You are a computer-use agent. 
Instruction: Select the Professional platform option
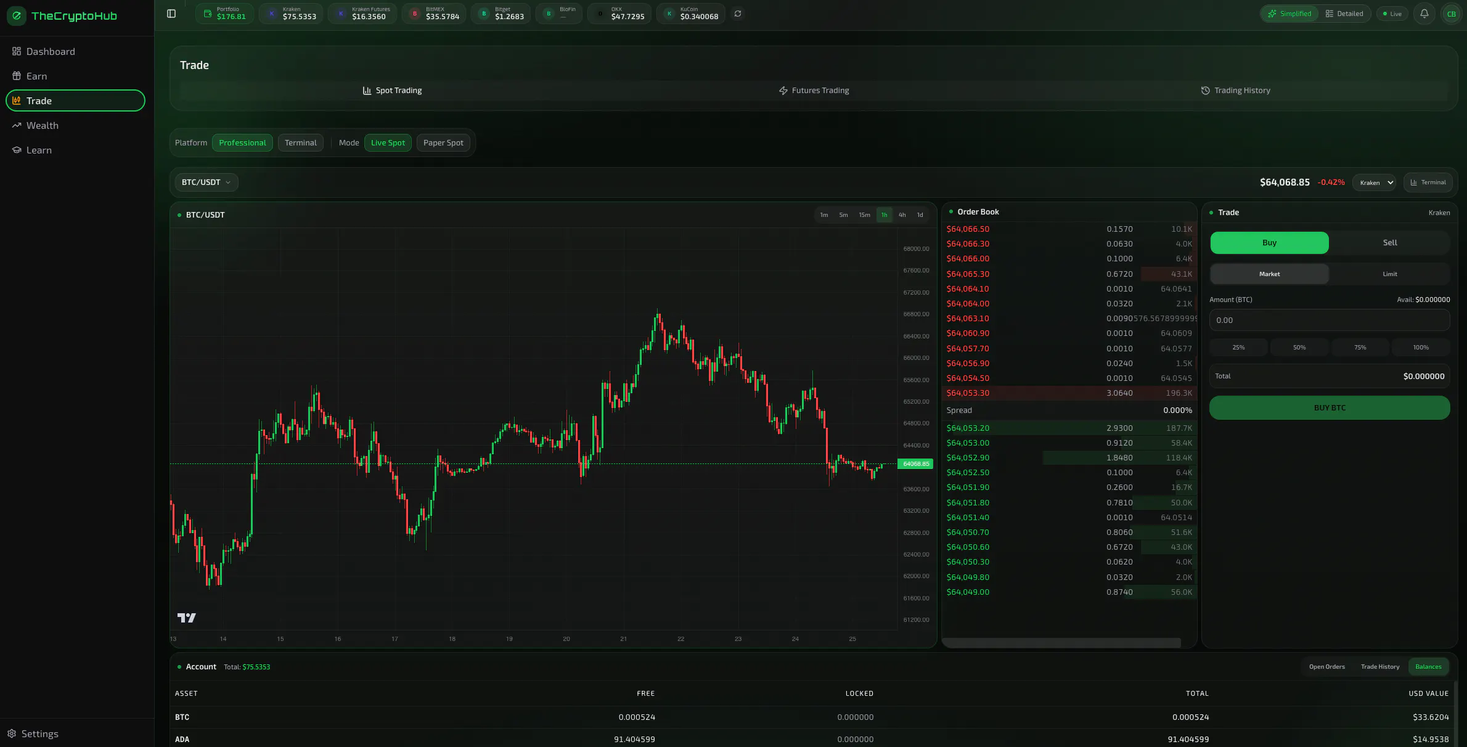click(x=242, y=143)
